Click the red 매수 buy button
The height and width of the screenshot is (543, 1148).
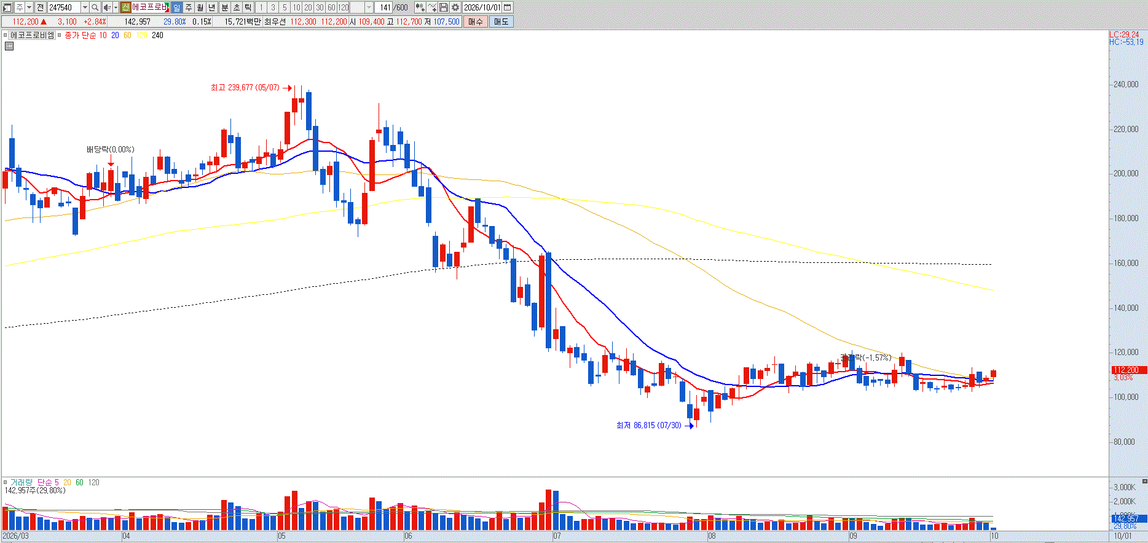(x=475, y=21)
